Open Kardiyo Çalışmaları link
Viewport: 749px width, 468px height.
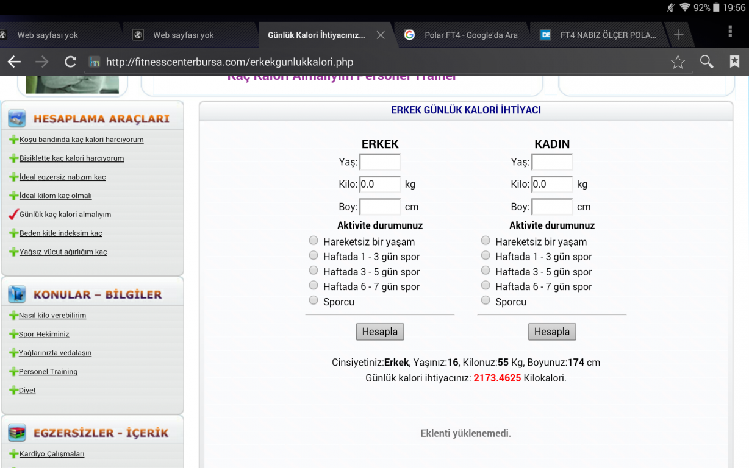click(x=52, y=454)
